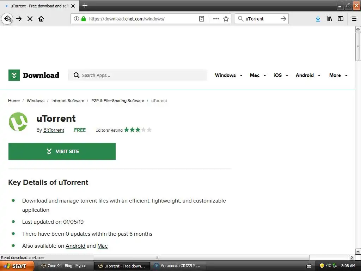Click the green VISIT SITE button

(62, 151)
